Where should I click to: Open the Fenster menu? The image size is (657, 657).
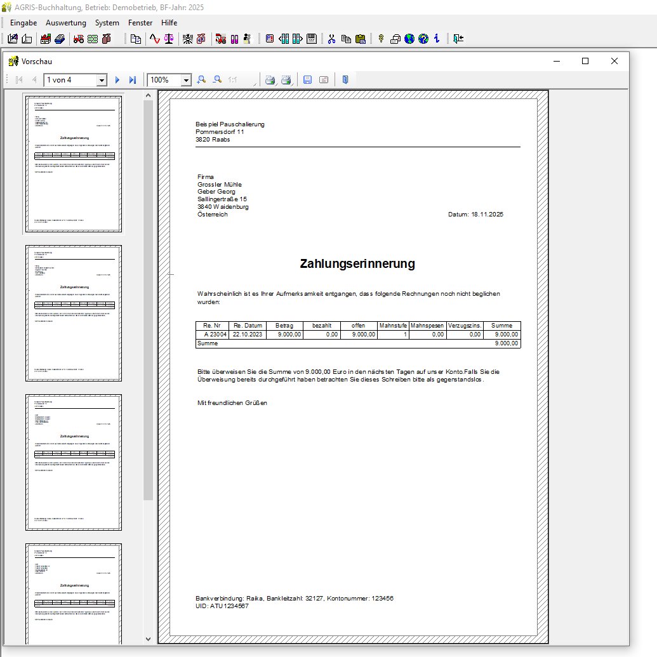140,22
